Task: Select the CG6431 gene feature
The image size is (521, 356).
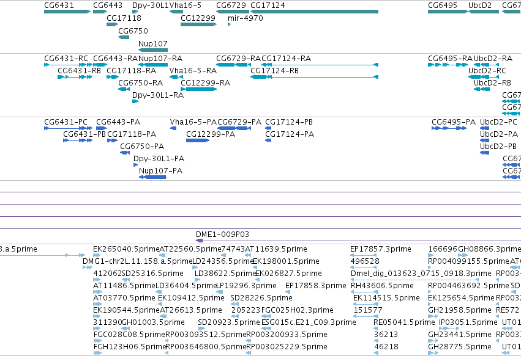Action: (x=67, y=12)
